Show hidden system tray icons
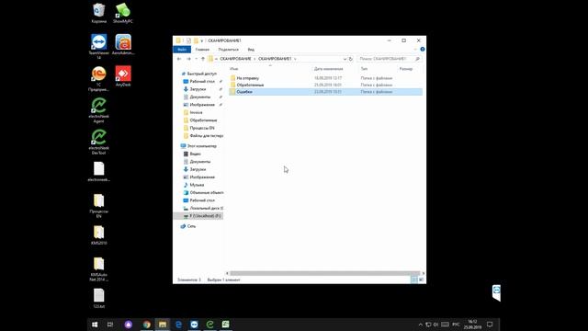 pos(421,325)
